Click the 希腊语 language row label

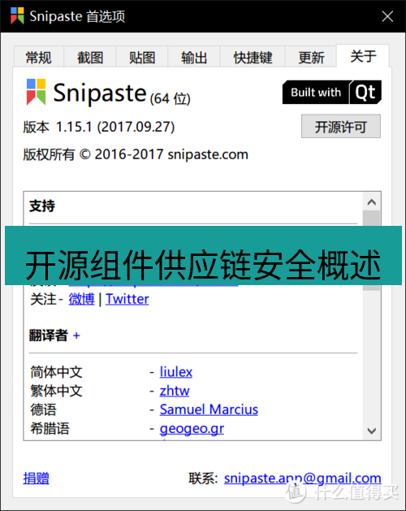[50, 429]
